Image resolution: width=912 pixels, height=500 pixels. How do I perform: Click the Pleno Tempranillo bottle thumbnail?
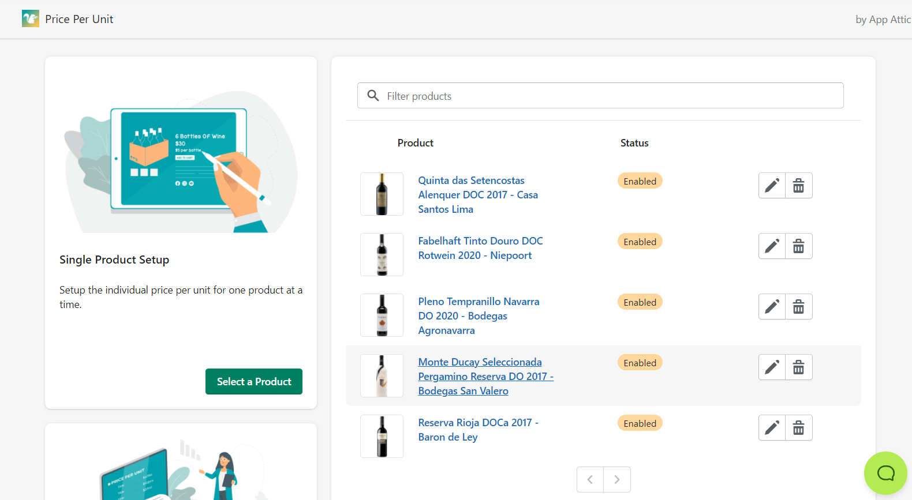[382, 315]
